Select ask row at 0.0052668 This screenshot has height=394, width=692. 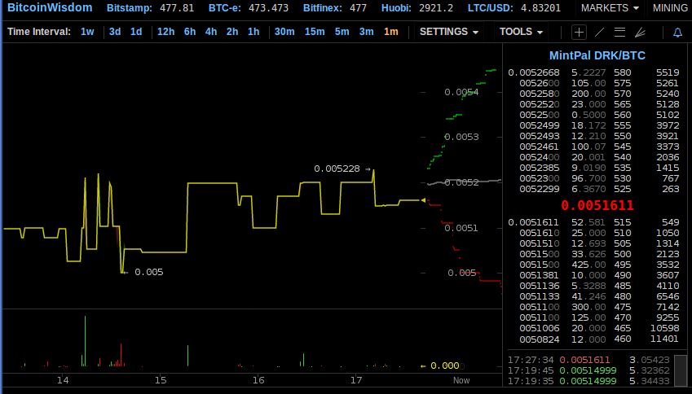(x=593, y=72)
